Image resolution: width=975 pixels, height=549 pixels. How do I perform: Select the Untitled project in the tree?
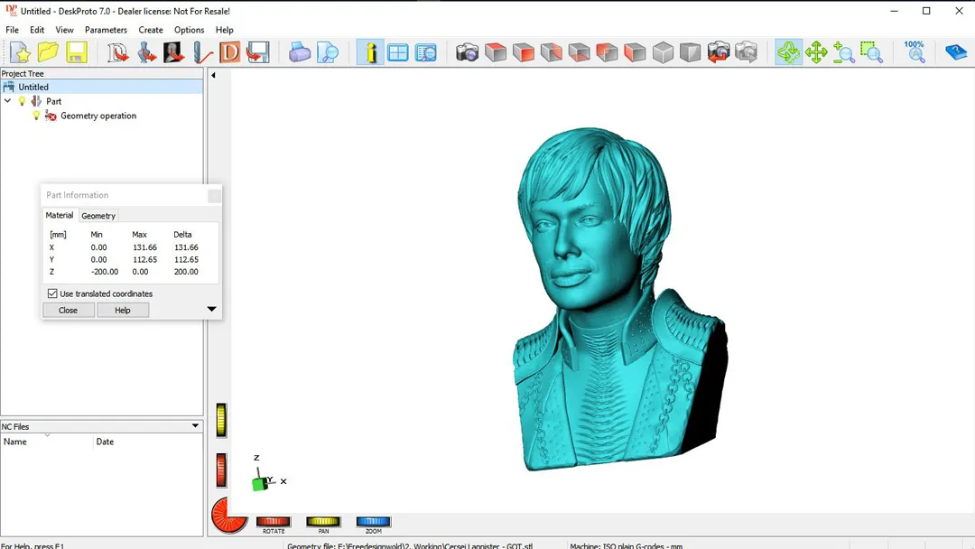pyautogui.click(x=101, y=87)
